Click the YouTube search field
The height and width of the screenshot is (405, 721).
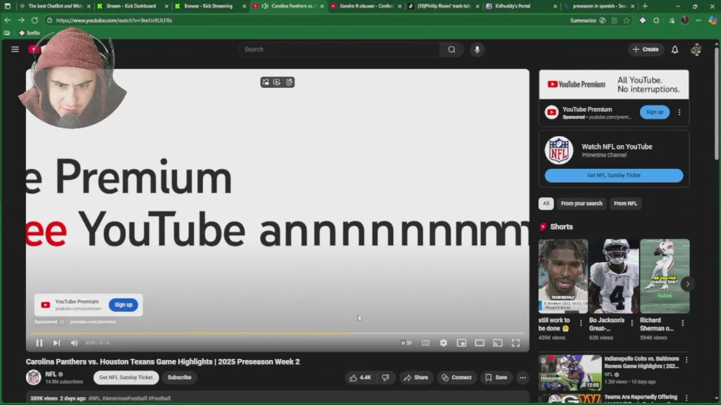click(x=339, y=49)
